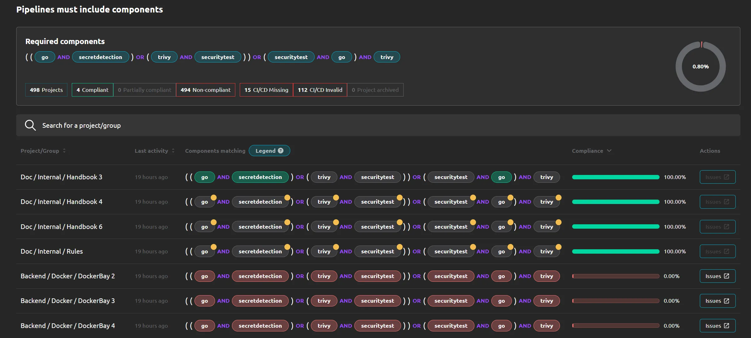Sort by Project/Group column header

tap(40, 151)
